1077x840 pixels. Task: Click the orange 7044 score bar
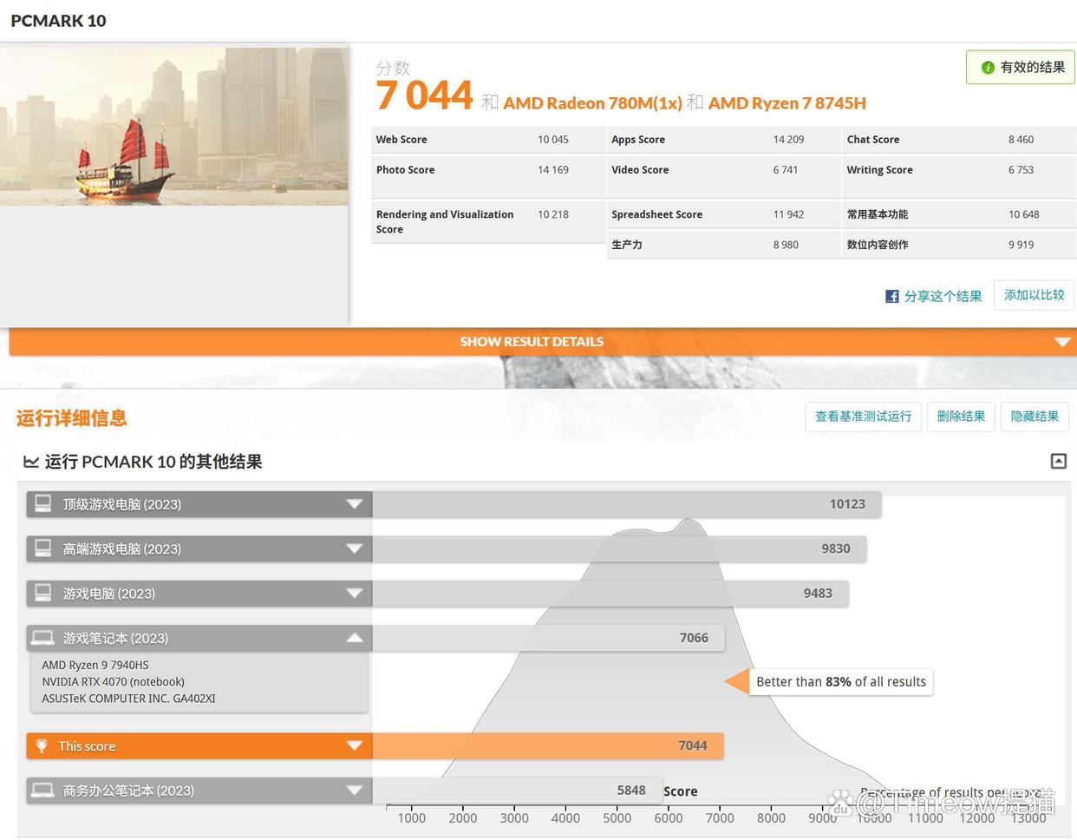pyautogui.click(x=548, y=745)
